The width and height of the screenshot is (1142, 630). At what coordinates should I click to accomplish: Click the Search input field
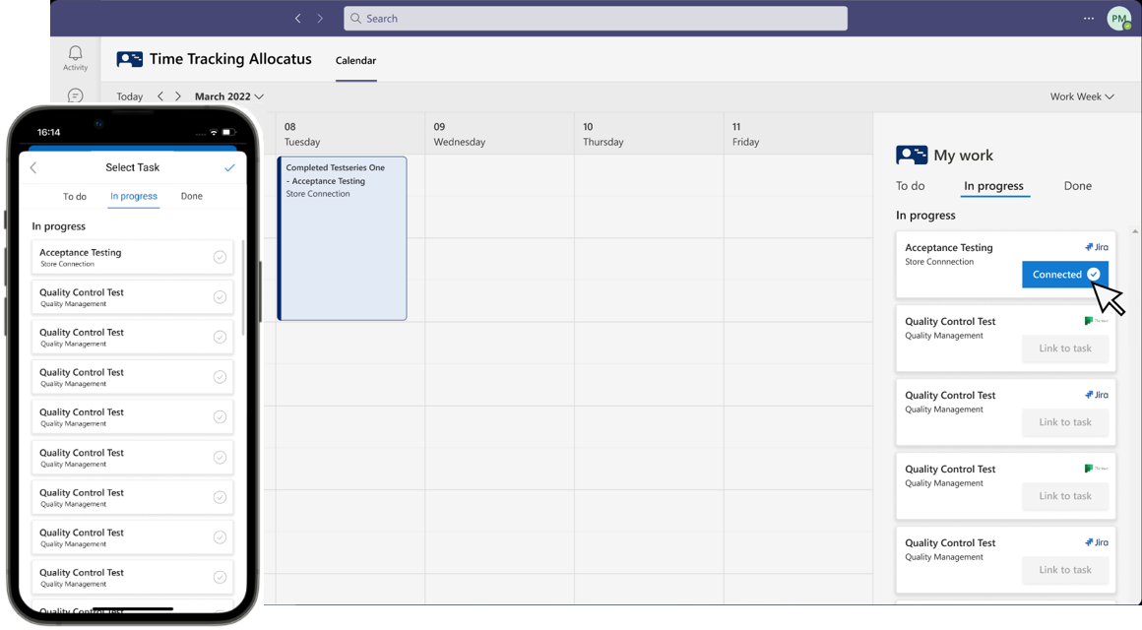[596, 18]
